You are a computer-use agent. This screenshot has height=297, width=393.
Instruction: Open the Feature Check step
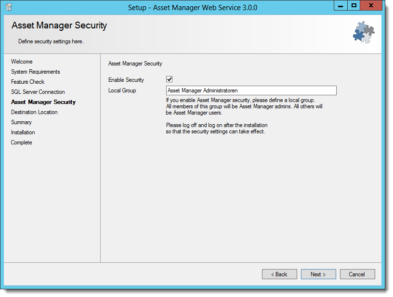pyautogui.click(x=28, y=82)
